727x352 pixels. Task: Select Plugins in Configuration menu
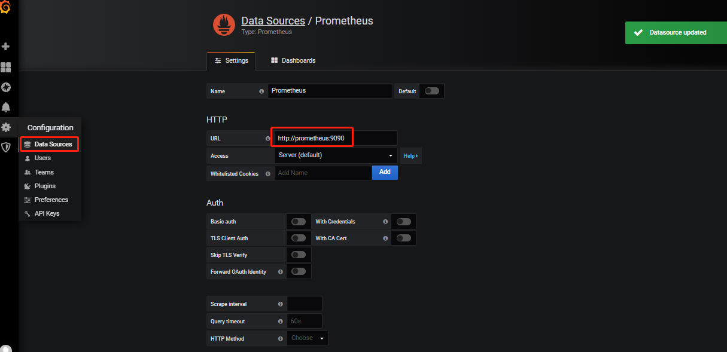pyautogui.click(x=49, y=186)
